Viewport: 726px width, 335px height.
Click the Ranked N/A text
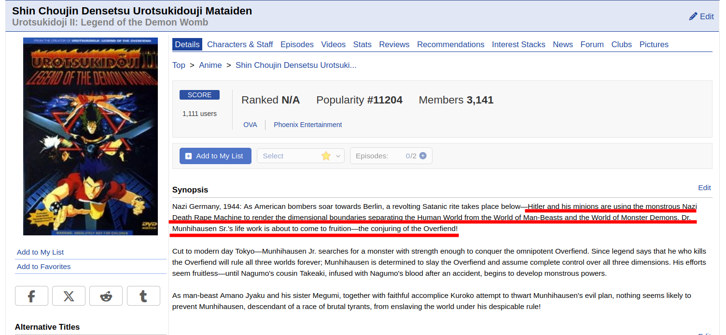270,100
